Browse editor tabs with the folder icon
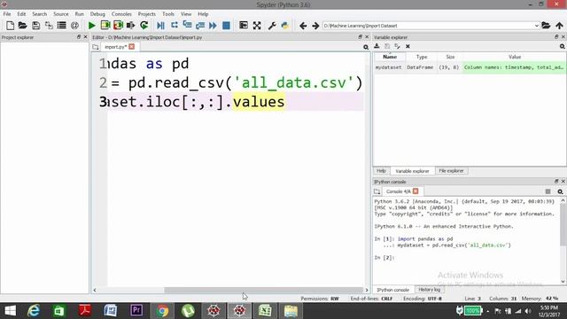Screen dimensions: 567x319 click(x=95, y=47)
